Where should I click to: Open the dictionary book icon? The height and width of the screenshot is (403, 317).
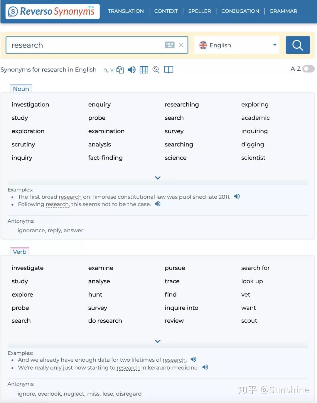tap(168, 70)
